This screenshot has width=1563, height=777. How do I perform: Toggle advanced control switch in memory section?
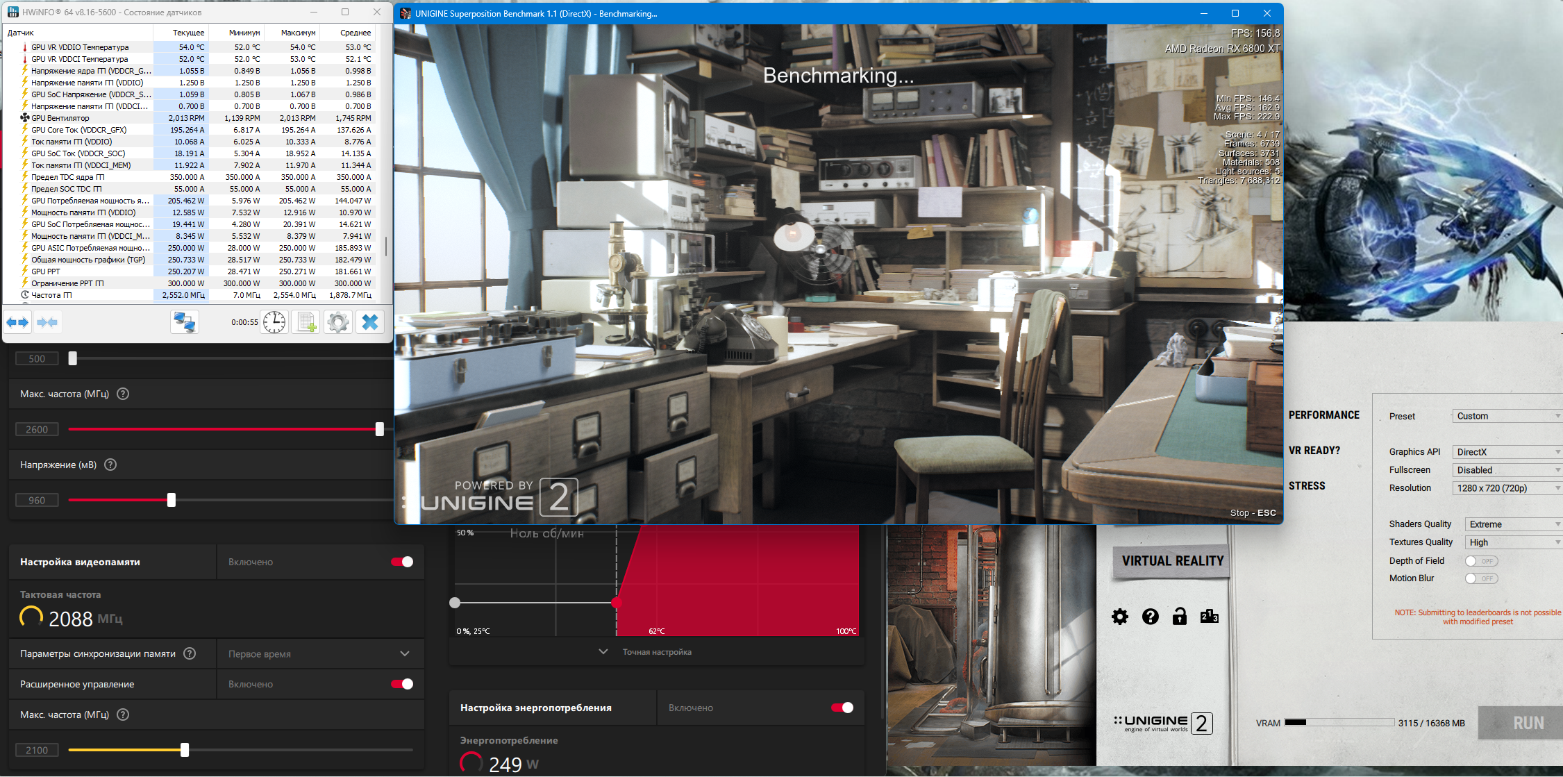pyautogui.click(x=402, y=684)
